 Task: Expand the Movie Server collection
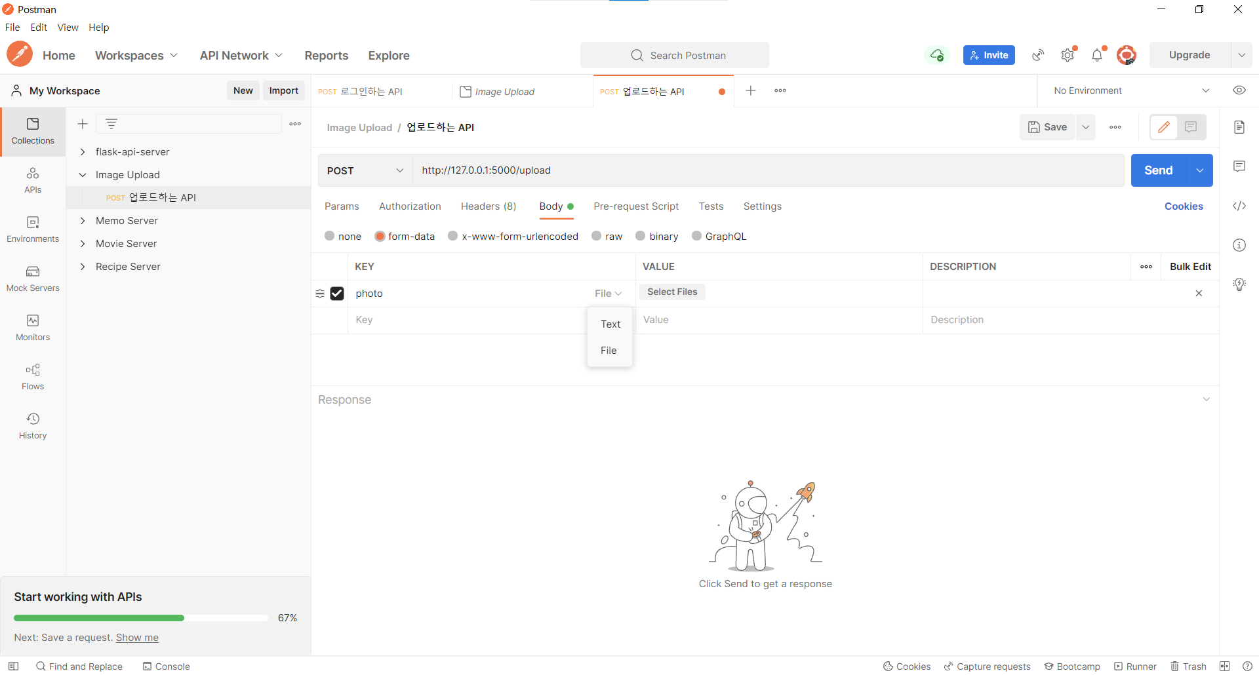(x=83, y=244)
